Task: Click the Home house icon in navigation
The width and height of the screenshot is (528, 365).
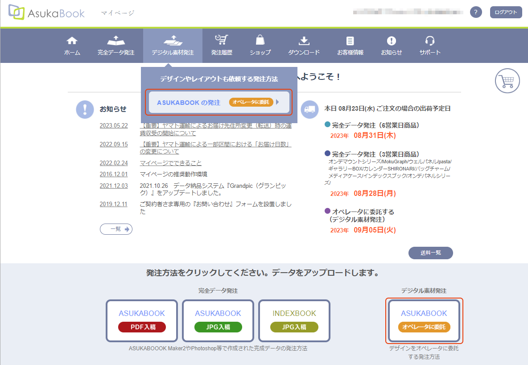Action: [72, 41]
